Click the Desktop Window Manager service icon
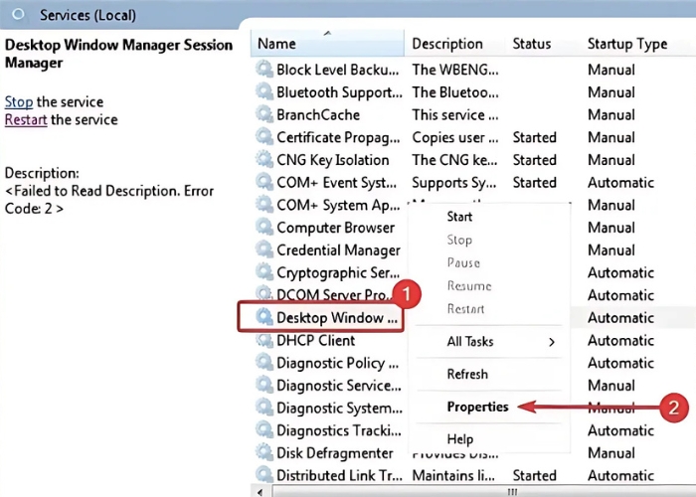This screenshot has width=696, height=497. click(x=263, y=317)
